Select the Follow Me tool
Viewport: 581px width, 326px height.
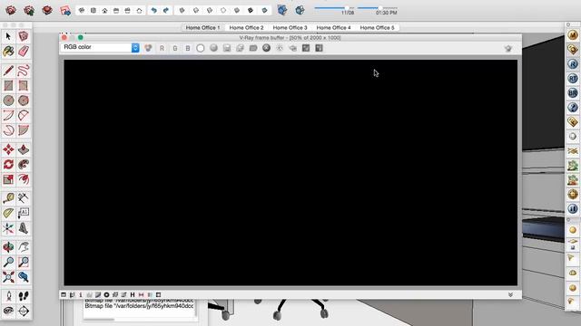tap(24, 165)
